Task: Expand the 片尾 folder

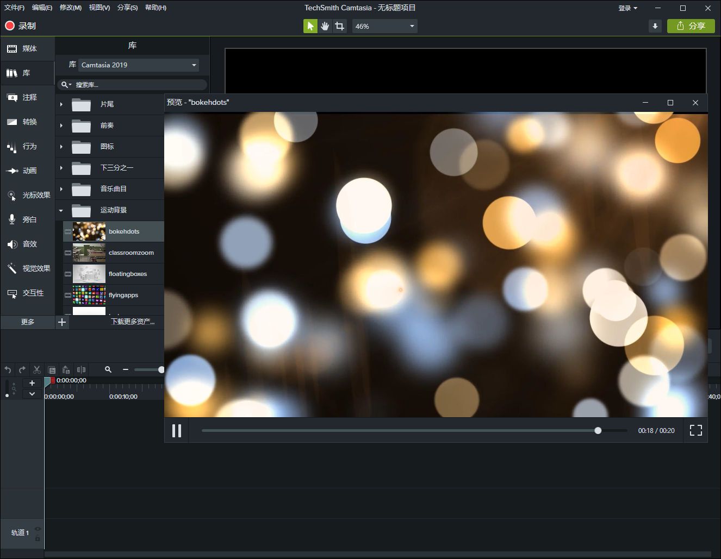Action: tap(61, 104)
